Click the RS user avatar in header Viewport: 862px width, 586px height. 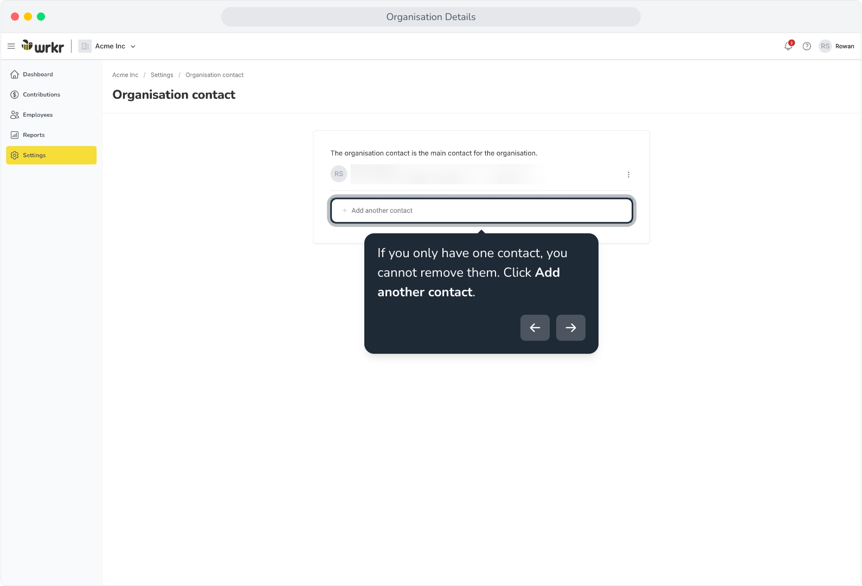pos(825,46)
